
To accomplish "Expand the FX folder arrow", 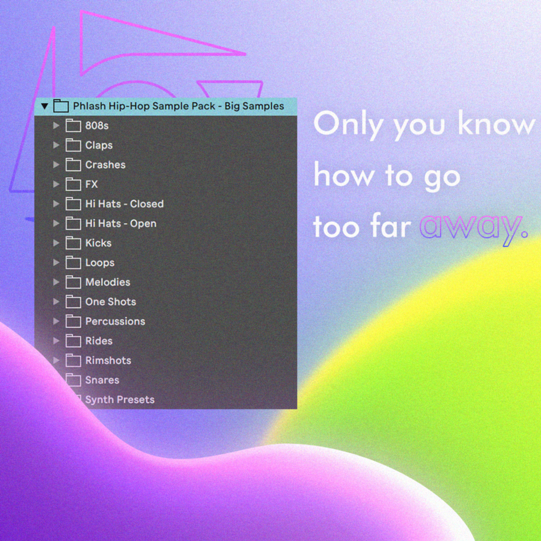I will (x=56, y=184).
